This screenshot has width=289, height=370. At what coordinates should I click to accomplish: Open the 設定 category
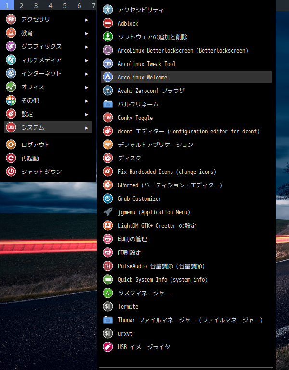(48, 114)
